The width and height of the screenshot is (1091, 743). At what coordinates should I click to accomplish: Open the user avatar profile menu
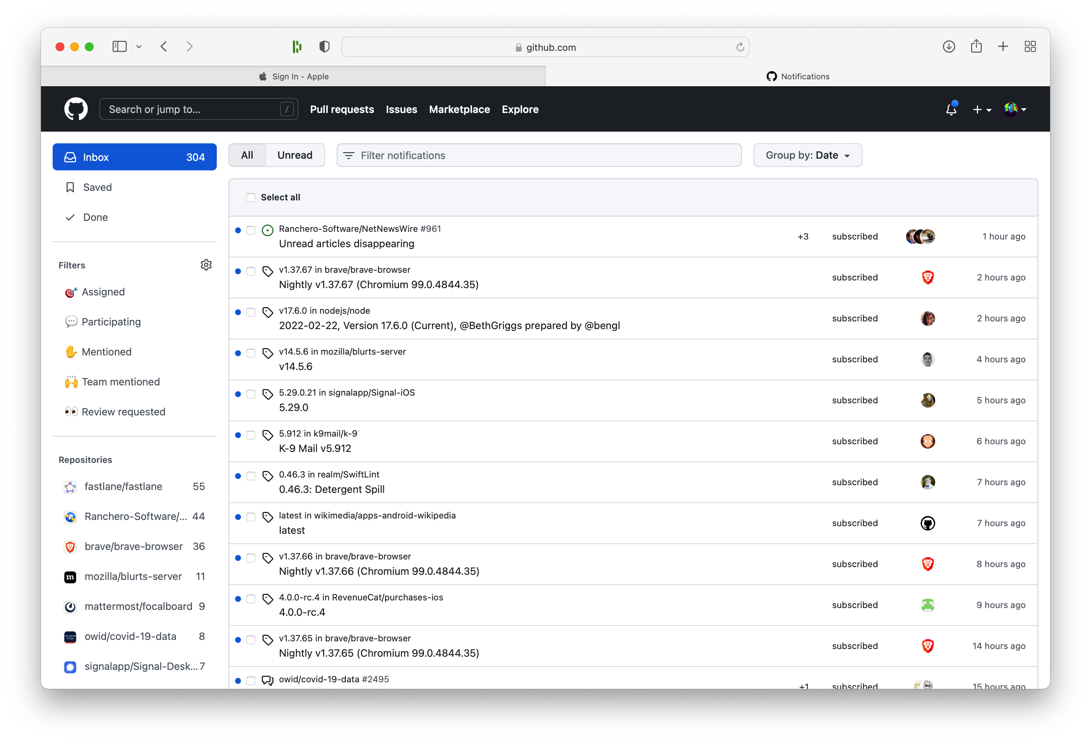1015,109
